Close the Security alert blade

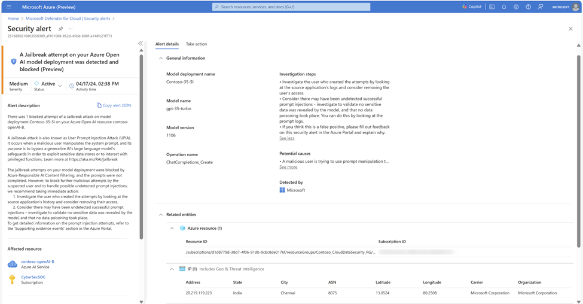pos(570,29)
